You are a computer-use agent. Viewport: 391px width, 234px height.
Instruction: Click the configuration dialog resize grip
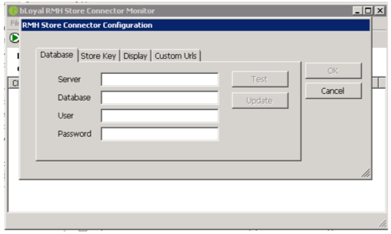[366, 173]
